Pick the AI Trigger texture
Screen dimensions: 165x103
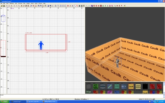tap(95, 87)
